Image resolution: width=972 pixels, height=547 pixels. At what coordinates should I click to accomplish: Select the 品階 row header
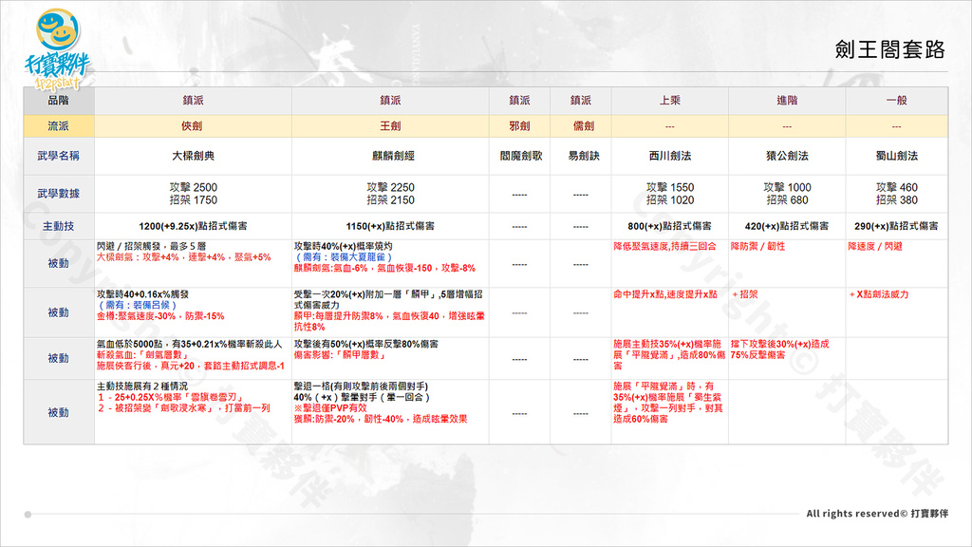pos(58,101)
